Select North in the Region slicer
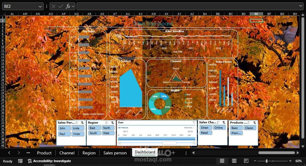306x166 pixels. [108, 128]
